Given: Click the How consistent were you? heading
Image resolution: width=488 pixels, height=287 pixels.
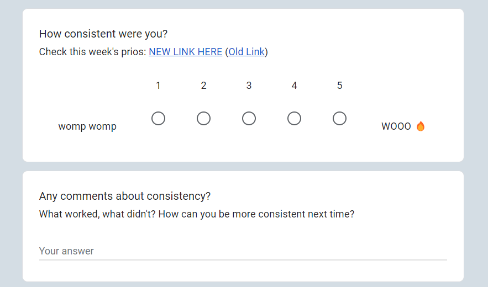Looking at the screenshot, I should [x=103, y=34].
